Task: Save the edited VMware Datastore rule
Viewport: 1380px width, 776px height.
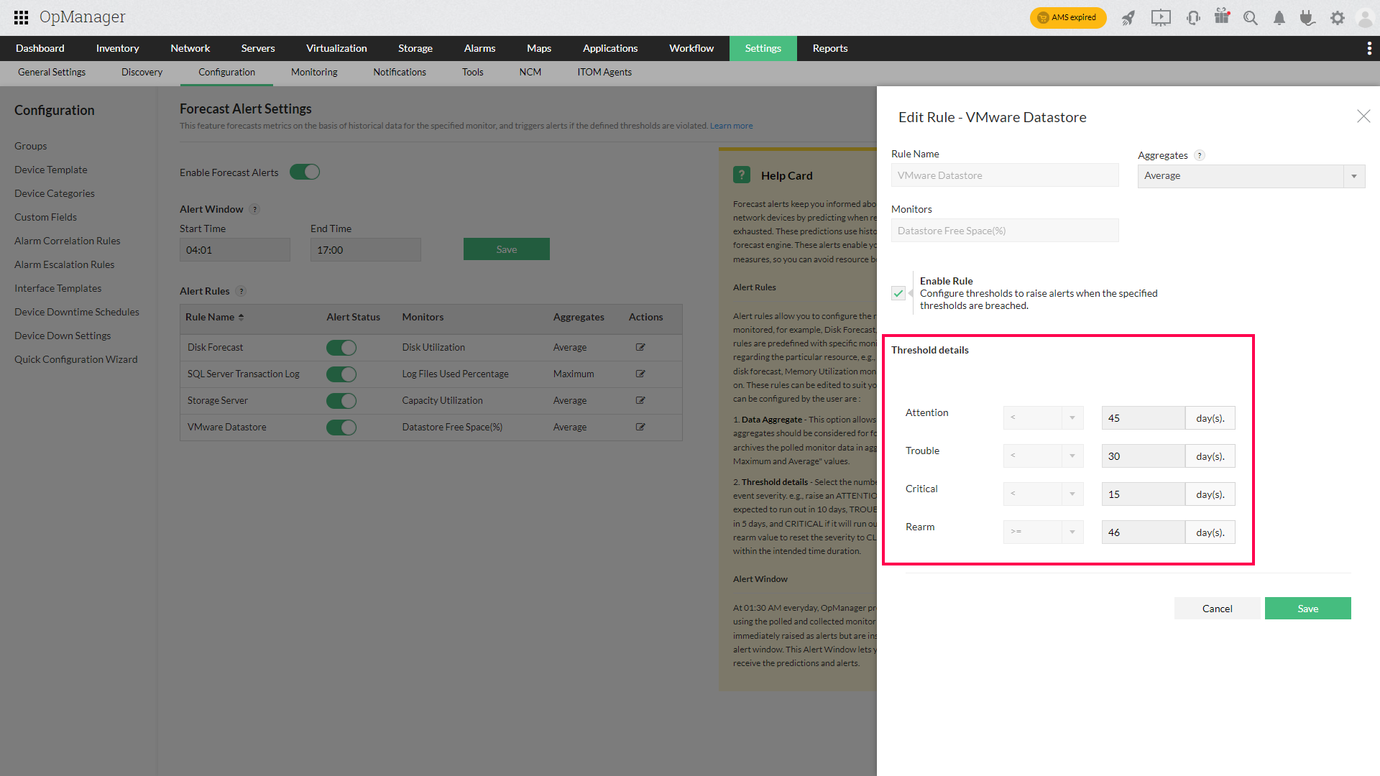Action: coord(1307,609)
